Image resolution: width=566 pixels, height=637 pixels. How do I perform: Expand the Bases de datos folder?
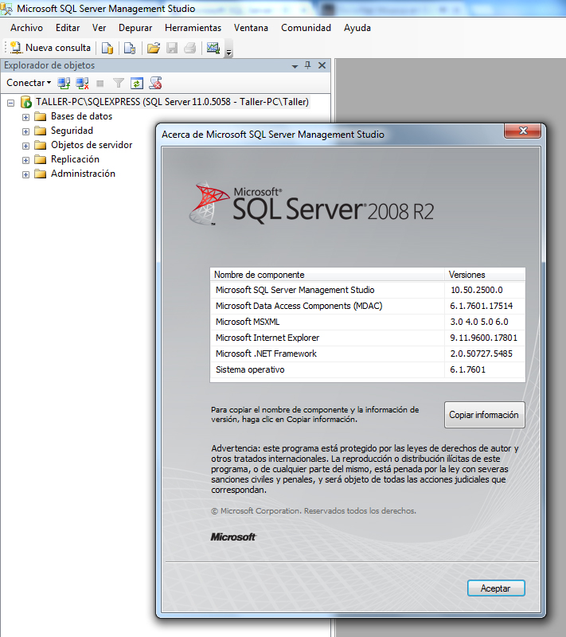[x=25, y=117]
